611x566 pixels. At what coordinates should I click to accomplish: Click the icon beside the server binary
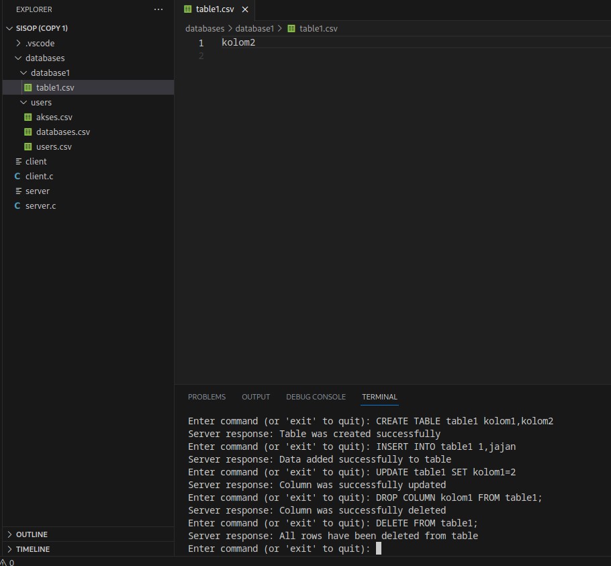point(18,191)
